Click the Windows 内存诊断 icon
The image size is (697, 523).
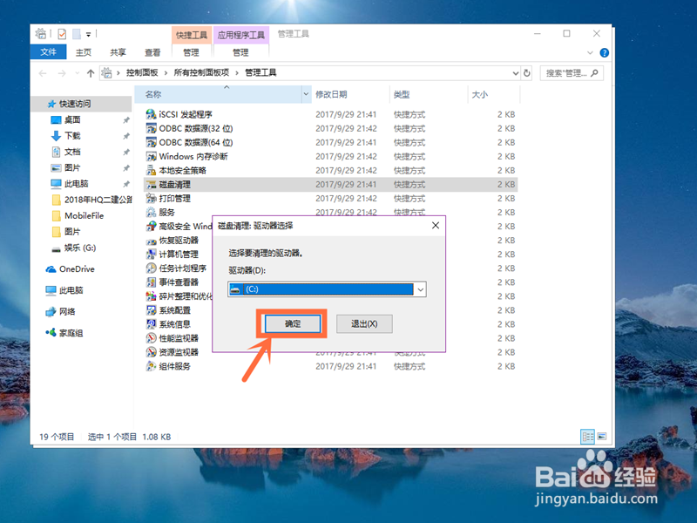click(151, 157)
